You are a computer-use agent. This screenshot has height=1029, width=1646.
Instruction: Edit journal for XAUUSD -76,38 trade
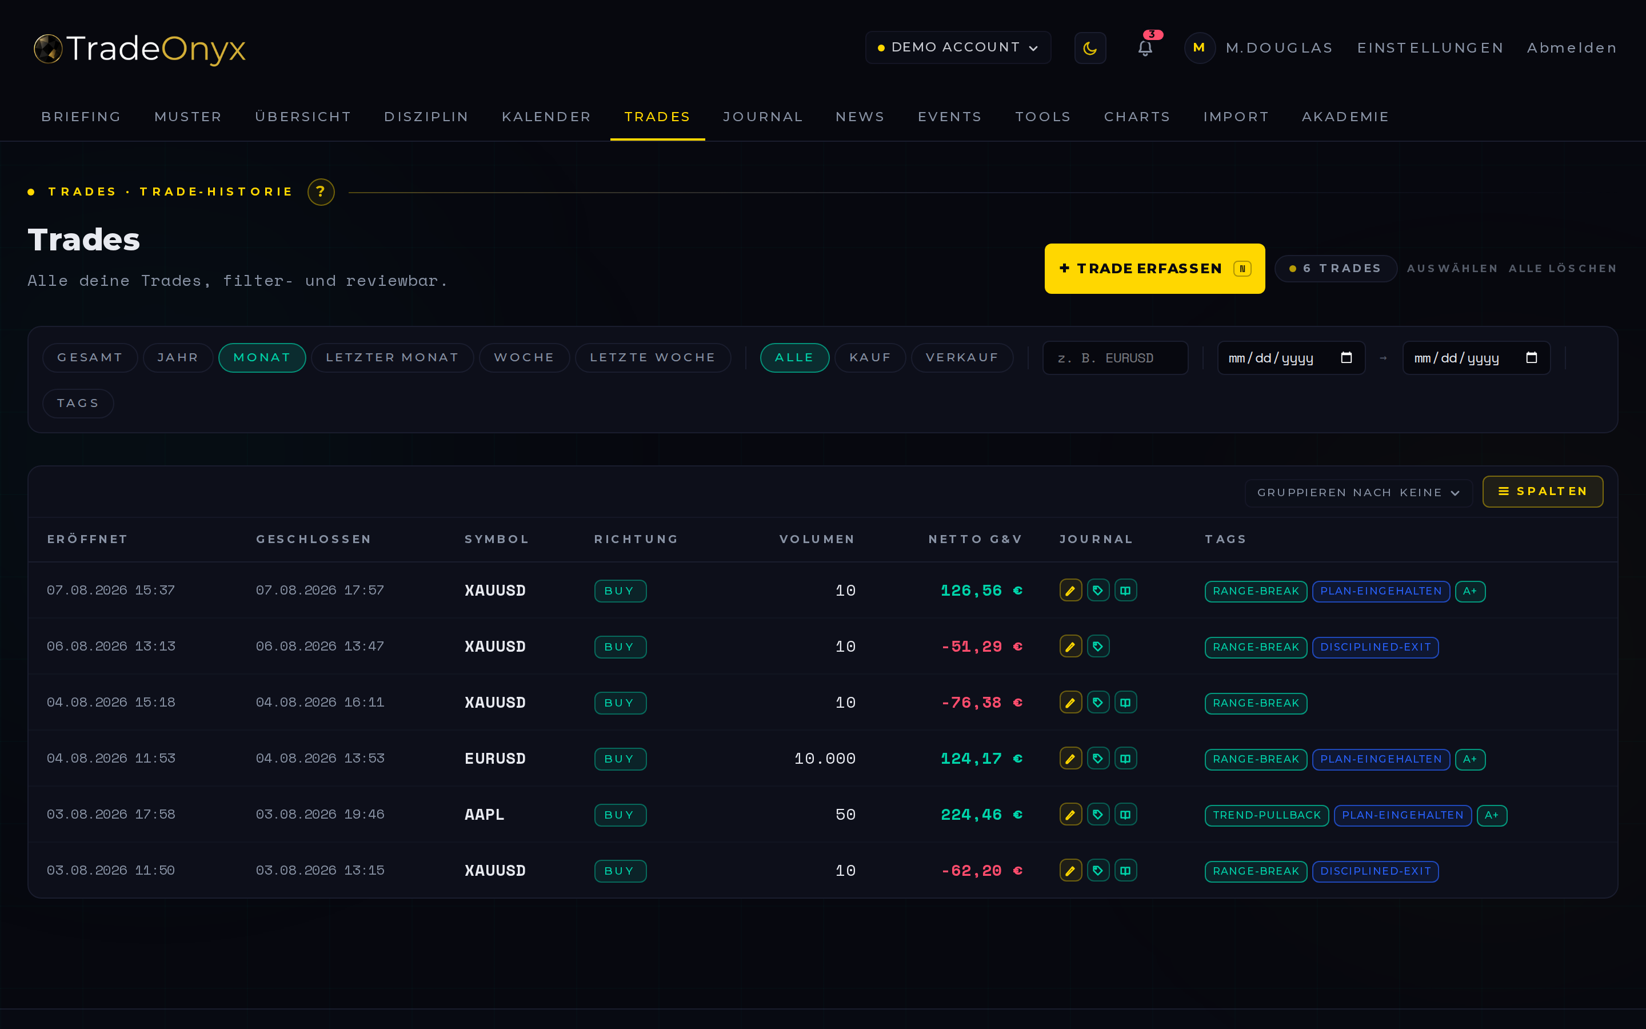1070,703
